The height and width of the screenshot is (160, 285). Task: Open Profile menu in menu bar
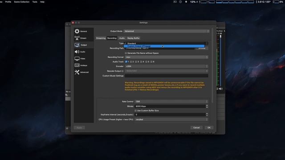8,2
